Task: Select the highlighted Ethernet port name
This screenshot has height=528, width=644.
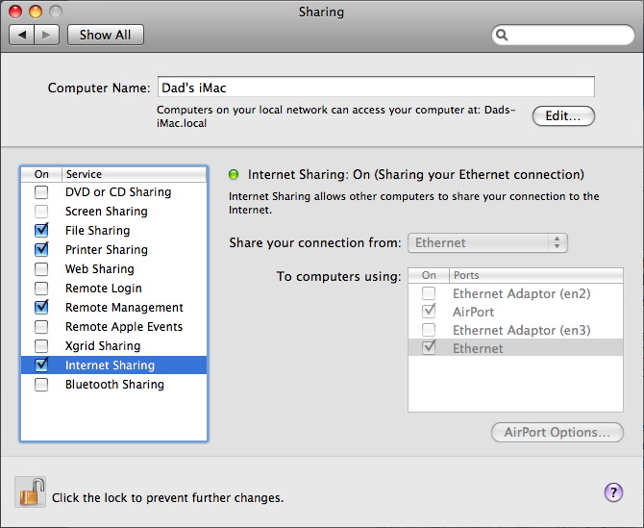Action: (478, 348)
